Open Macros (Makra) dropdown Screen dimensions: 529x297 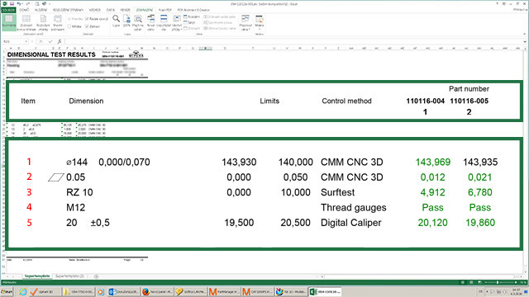(259, 22)
